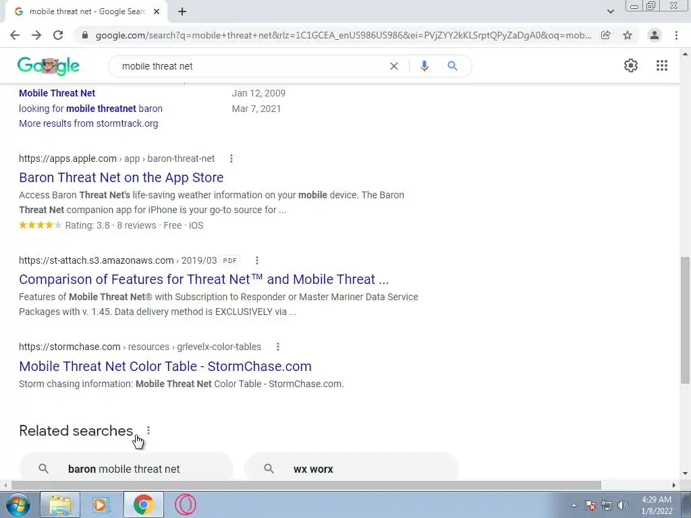
Task: Click the Google search text field
Action: pyautogui.click(x=251, y=66)
